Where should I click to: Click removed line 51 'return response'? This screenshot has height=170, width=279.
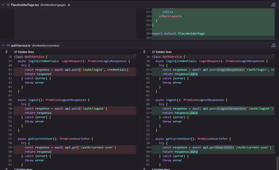[x=75, y=113]
